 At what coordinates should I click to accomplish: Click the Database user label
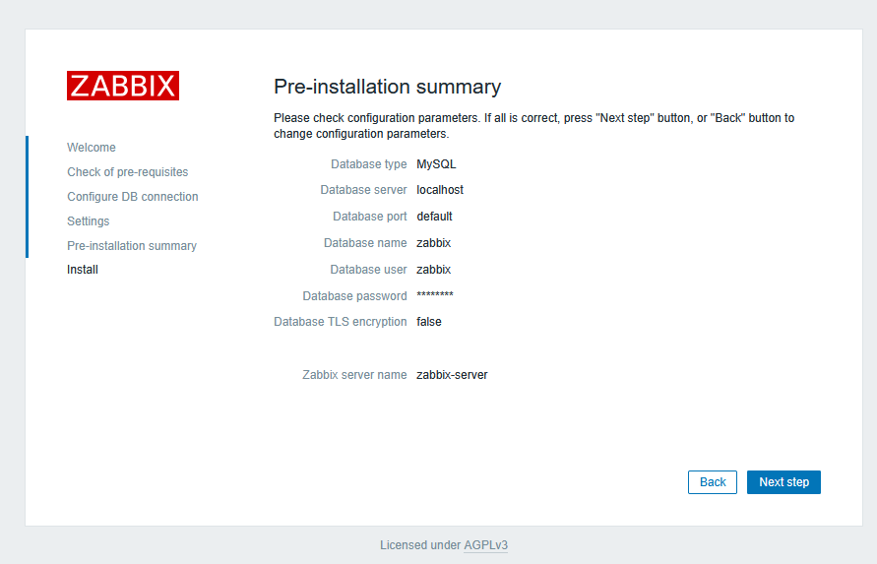click(x=368, y=270)
